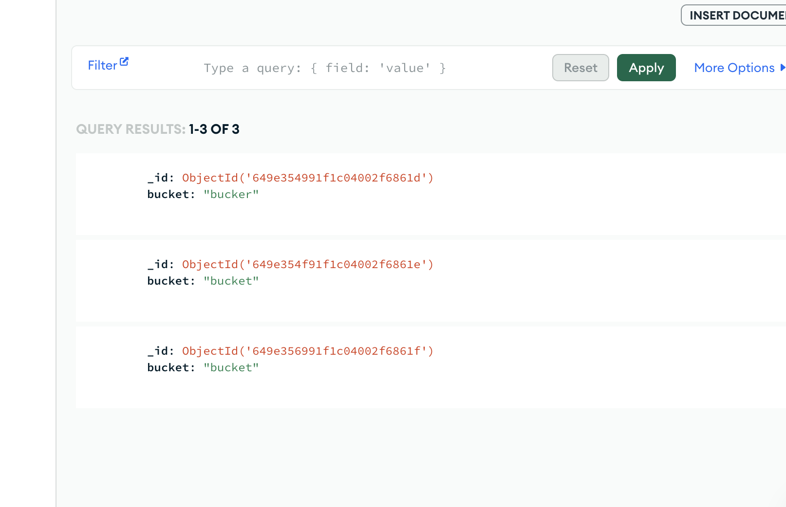Image resolution: width=786 pixels, height=507 pixels.
Task: Open the Filter external link icon
Action: point(124,61)
